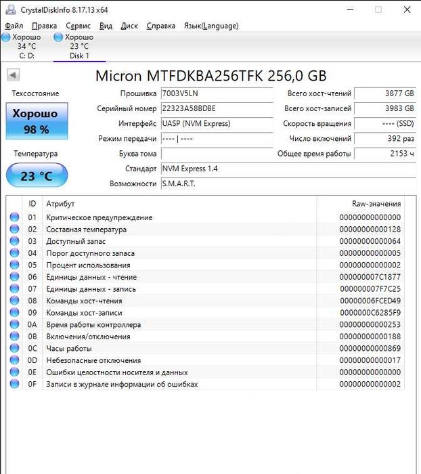421x474 pixels.
Task: Click the Техсостояние label
Action: coord(35,93)
